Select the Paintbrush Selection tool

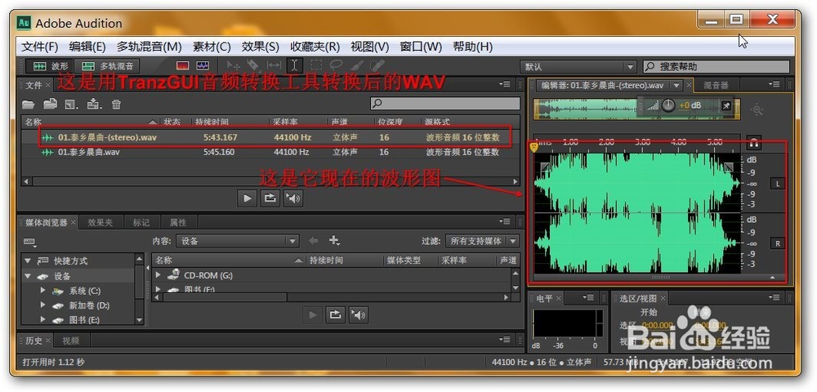click(x=356, y=65)
